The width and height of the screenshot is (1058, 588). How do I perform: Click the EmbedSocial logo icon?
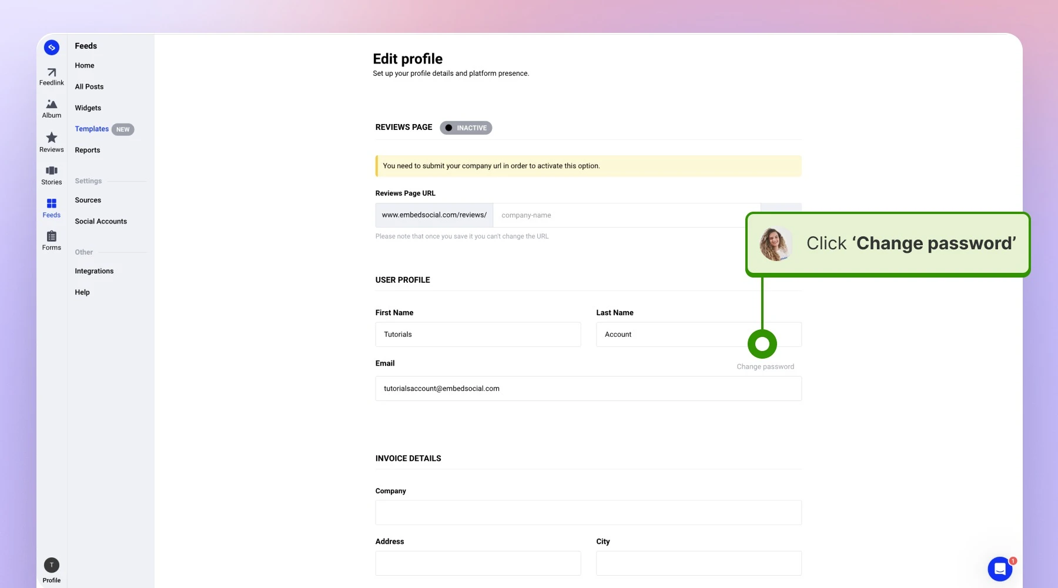click(52, 48)
